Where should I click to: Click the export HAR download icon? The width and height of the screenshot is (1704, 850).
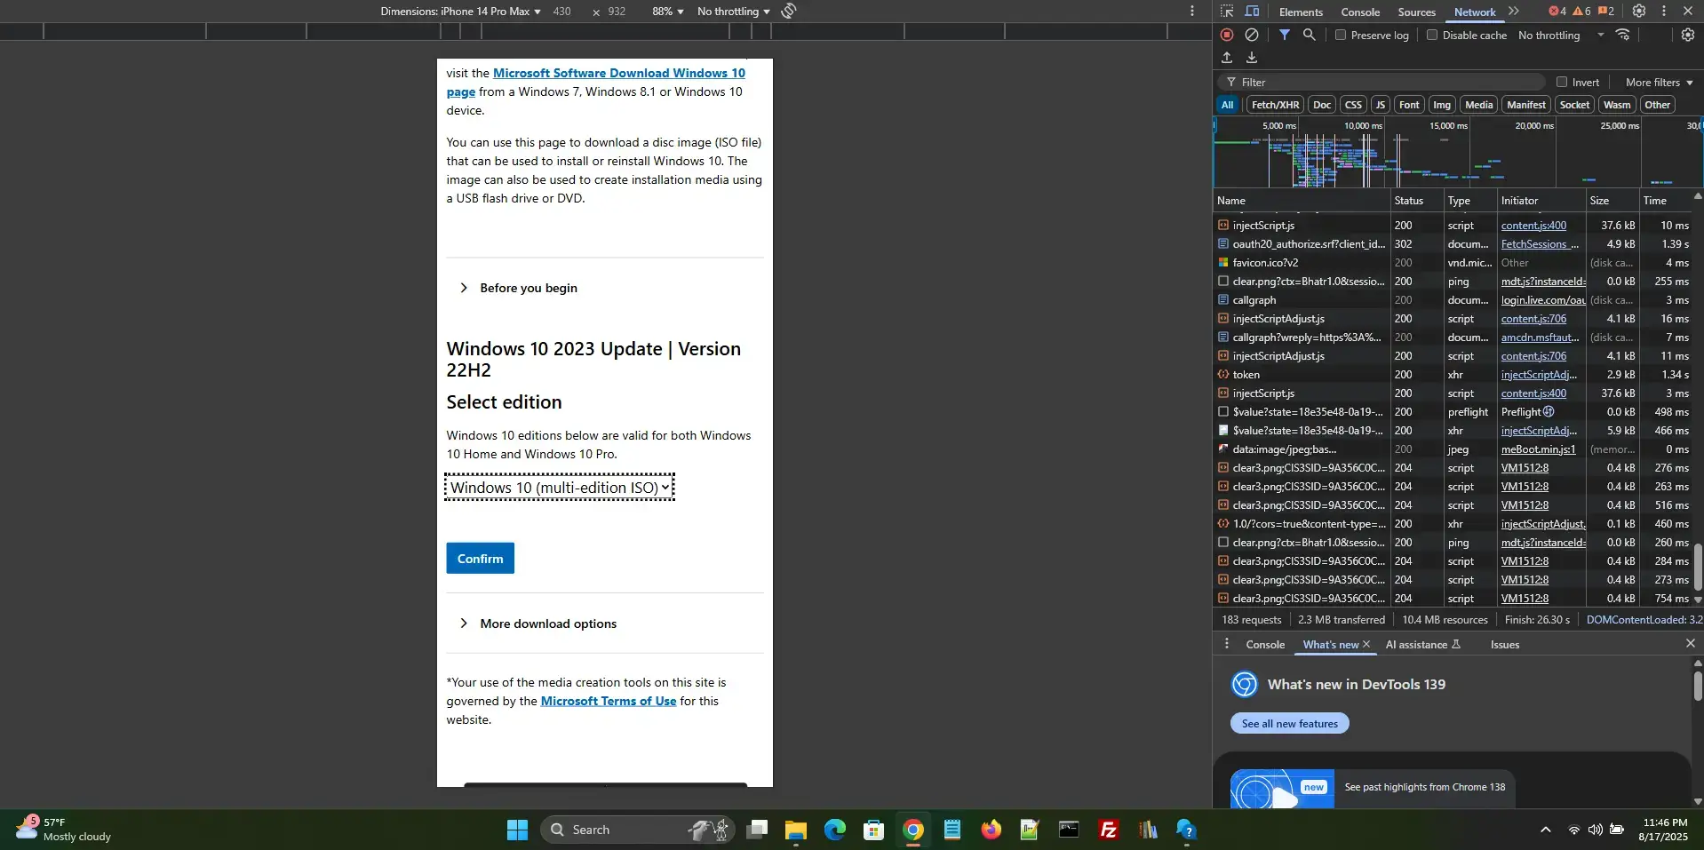point(1252,58)
